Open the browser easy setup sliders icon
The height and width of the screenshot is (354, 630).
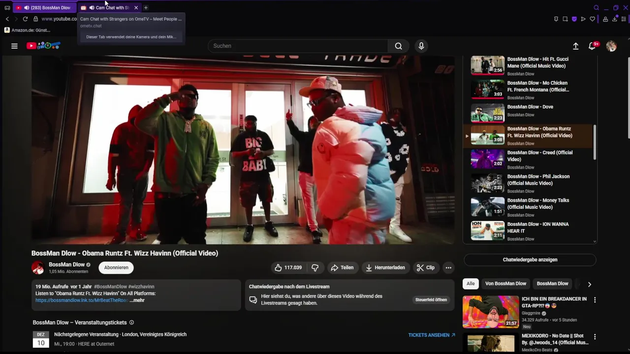click(624, 19)
